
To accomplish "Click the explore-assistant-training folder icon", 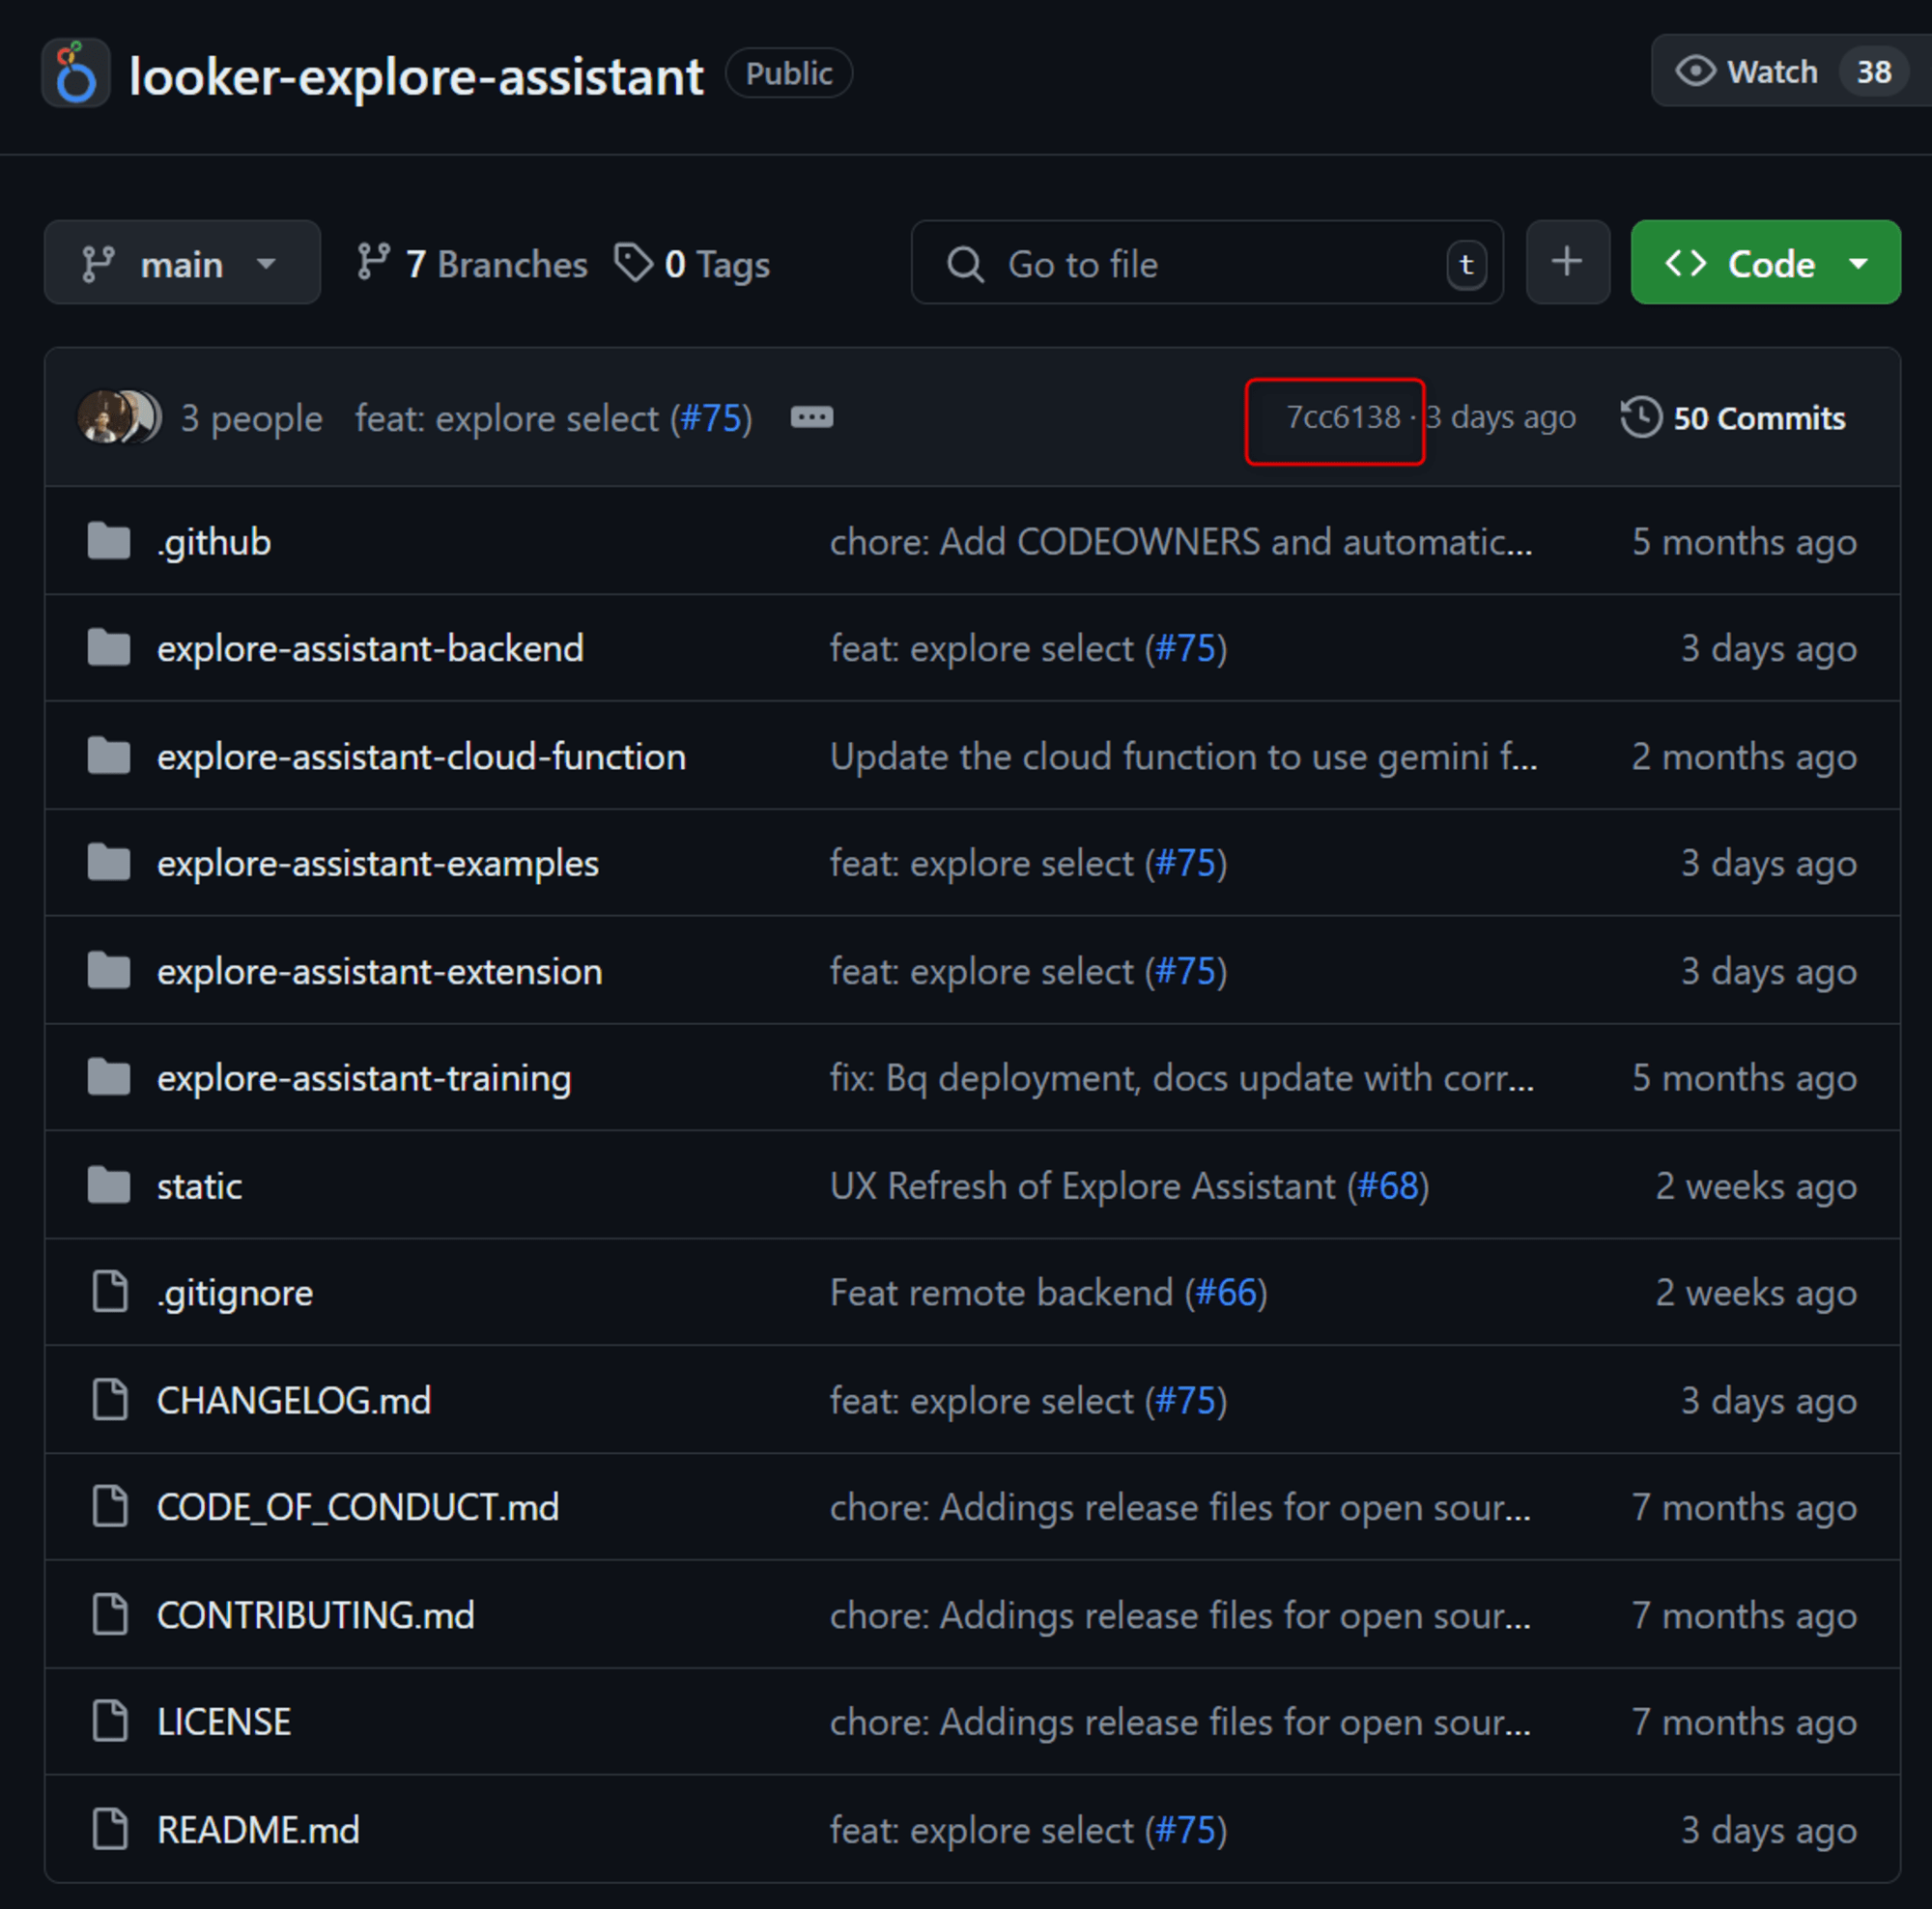I will pos(108,1078).
